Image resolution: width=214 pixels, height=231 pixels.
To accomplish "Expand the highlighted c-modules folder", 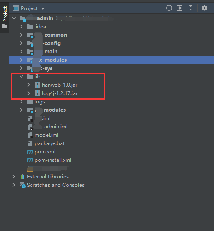I will 21,60.
